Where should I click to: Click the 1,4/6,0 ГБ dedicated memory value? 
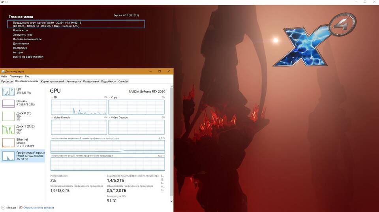(115, 180)
